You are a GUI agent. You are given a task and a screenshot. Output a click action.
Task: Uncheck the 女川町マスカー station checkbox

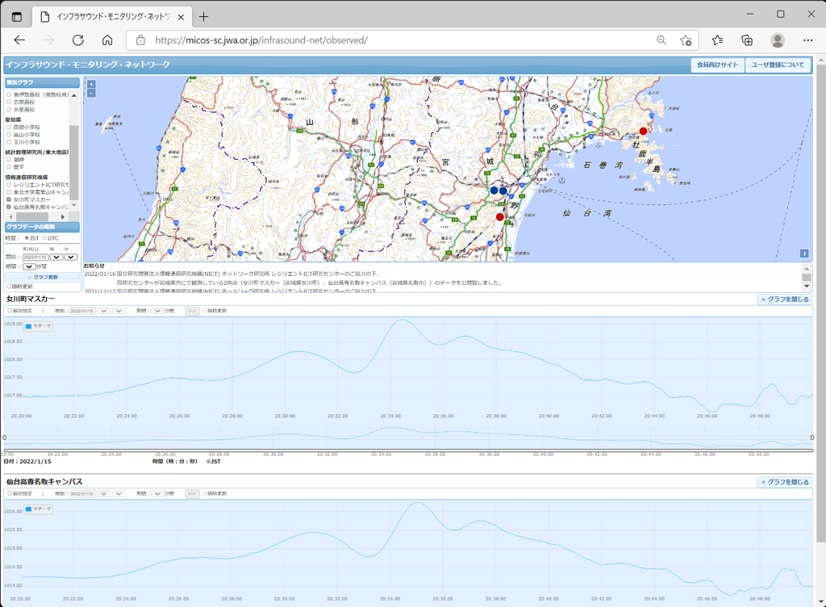8,199
